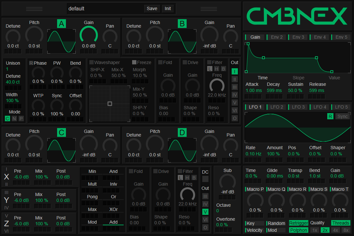This screenshot has height=236, width=354.
Task: Select the Pong combine mode
Action: coord(92,197)
